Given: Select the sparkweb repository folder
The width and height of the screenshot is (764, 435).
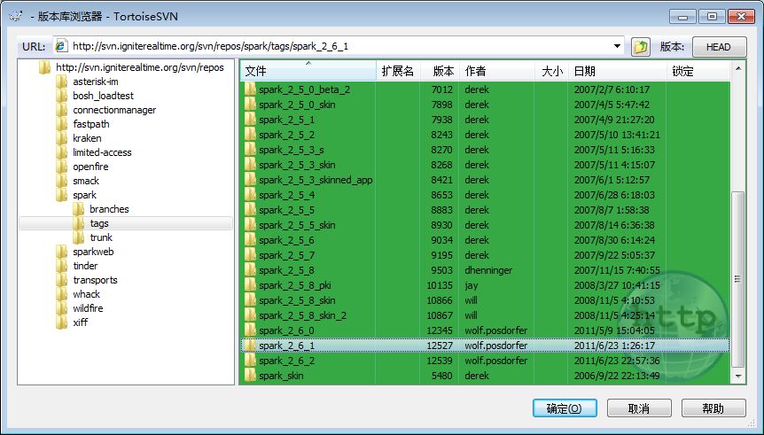Looking at the screenshot, I should click(x=94, y=252).
